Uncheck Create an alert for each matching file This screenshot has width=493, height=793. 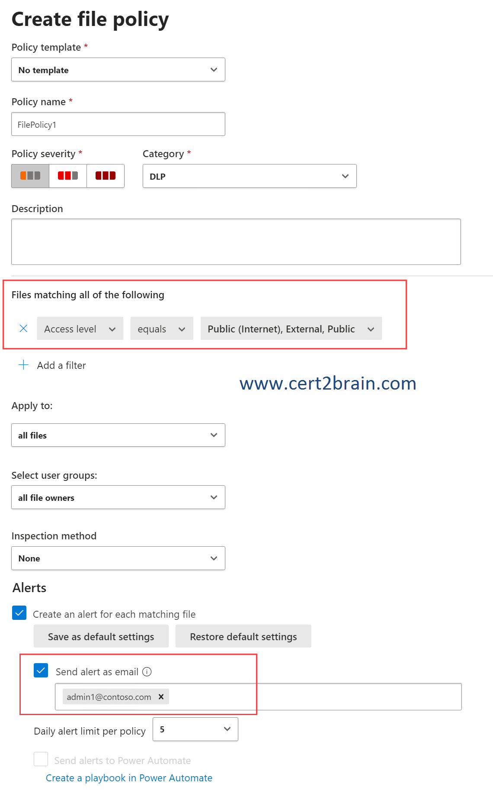pos(19,613)
